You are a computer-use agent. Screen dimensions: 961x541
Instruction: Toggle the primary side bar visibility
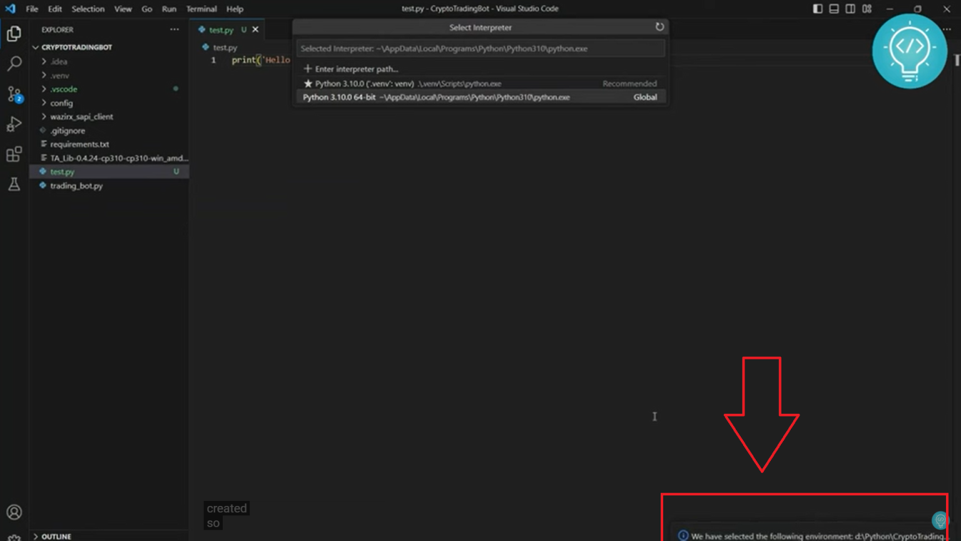coord(817,8)
